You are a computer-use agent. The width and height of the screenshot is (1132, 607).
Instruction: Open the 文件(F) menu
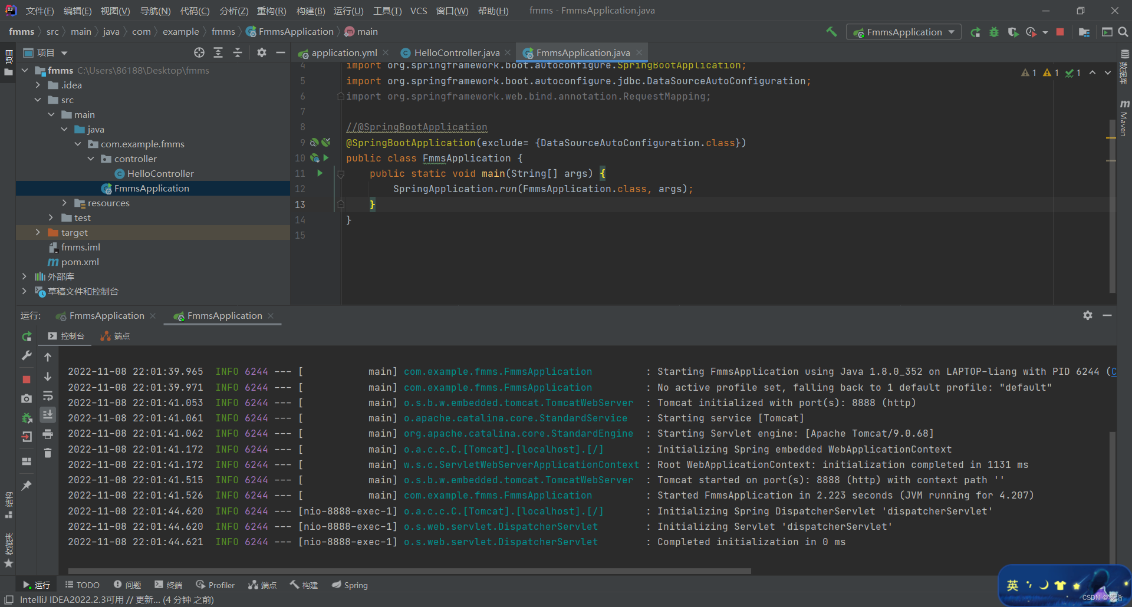pos(40,11)
